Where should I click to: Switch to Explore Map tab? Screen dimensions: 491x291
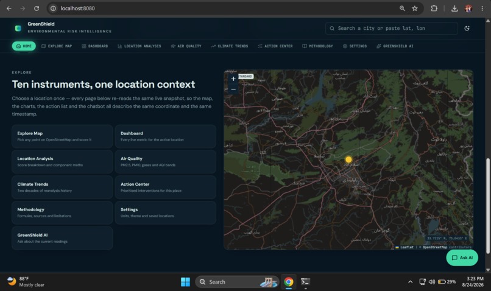coord(57,46)
